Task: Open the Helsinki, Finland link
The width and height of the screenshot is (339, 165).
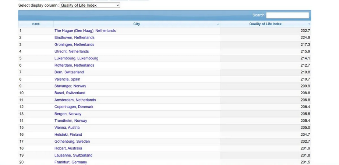Action: click(x=68, y=135)
